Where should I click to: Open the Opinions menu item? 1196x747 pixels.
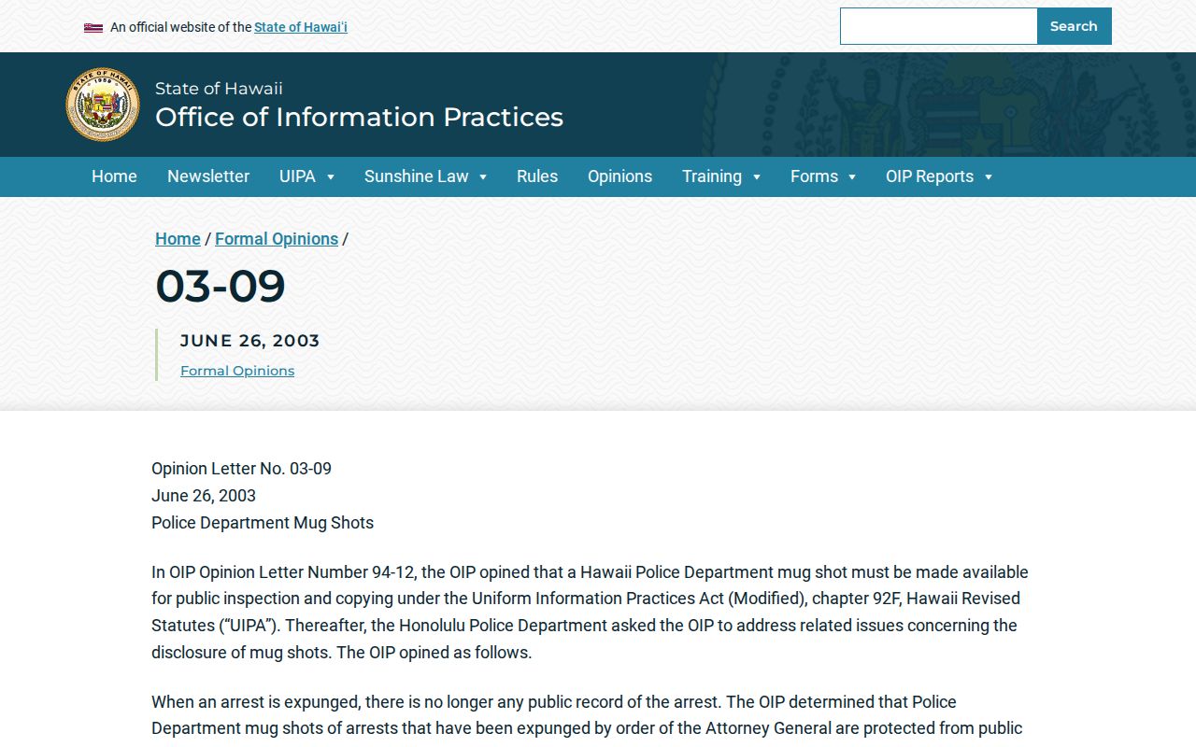619,176
